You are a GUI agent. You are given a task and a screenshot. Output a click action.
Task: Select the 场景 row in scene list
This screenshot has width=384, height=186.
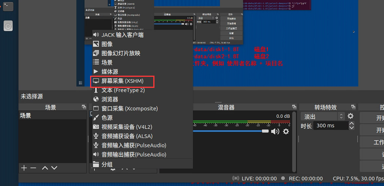click(x=53, y=115)
